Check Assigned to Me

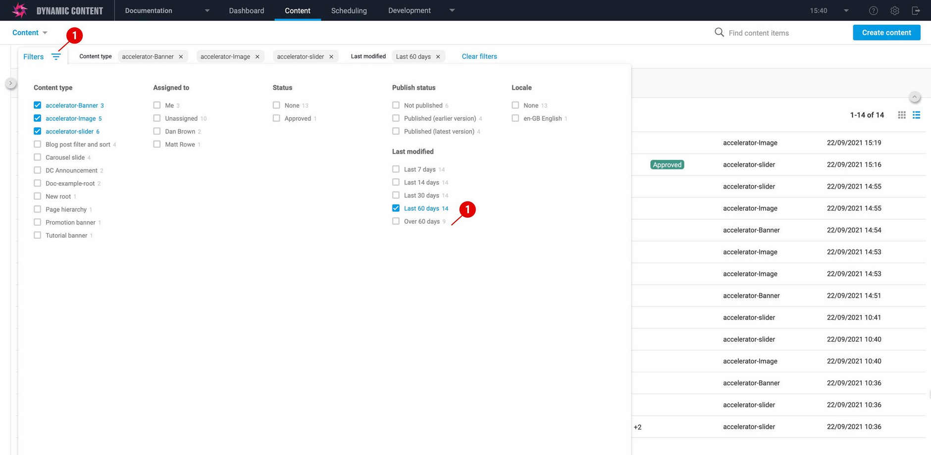tap(157, 105)
